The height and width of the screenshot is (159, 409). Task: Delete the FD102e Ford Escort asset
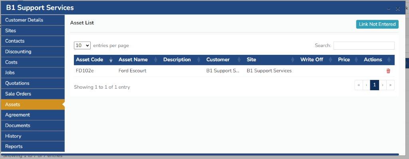point(388,71)
